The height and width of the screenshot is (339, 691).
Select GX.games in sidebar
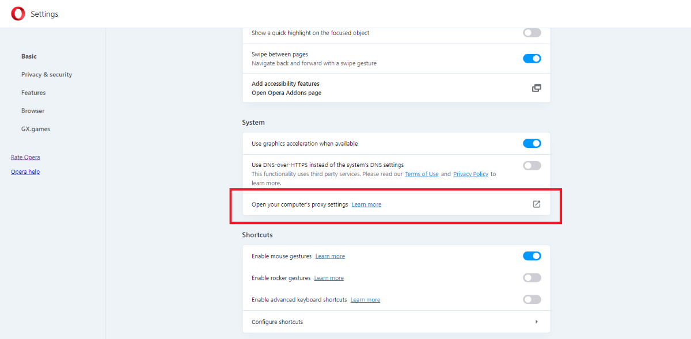[x=36, y=129]
